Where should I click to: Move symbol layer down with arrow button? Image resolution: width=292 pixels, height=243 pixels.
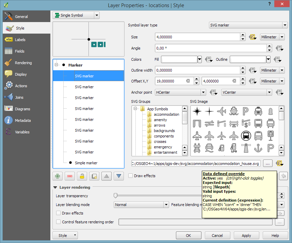(119, 176)
